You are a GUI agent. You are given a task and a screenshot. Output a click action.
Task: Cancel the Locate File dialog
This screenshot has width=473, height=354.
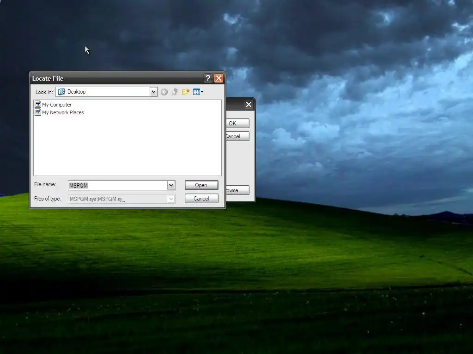click(201, 199)
